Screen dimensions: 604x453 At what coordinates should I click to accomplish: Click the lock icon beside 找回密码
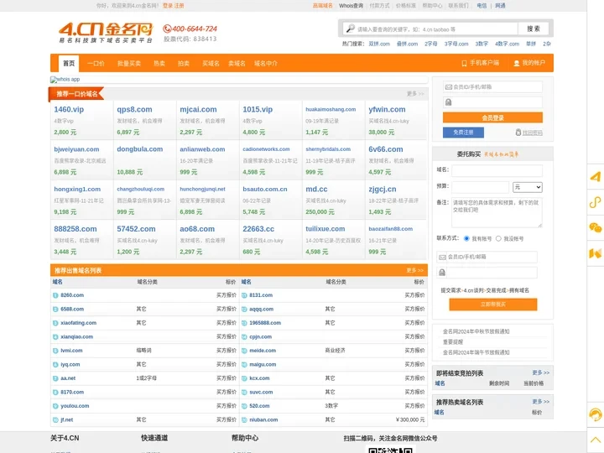(x=518, y=133)
